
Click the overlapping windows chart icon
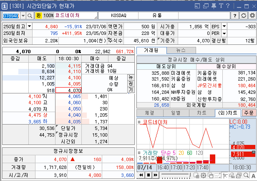(x=210, y=176)
